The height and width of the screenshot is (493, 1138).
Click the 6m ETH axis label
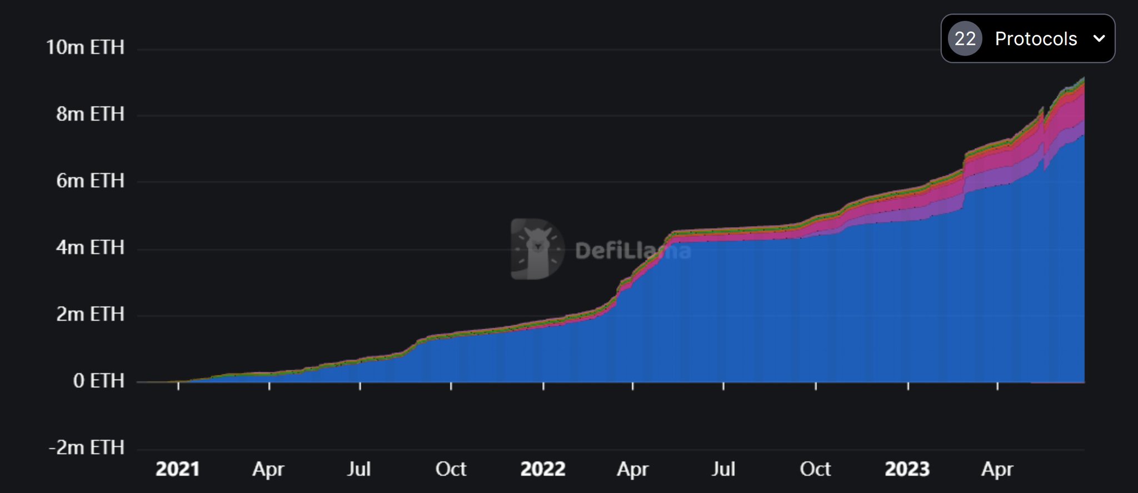pos(90,181)
